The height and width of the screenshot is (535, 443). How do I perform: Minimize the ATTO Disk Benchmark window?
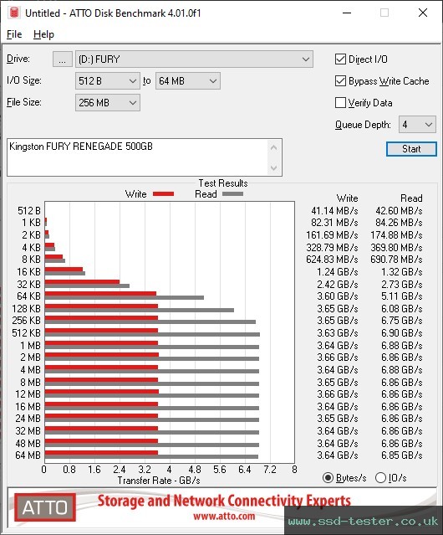[x=347, y=13]
